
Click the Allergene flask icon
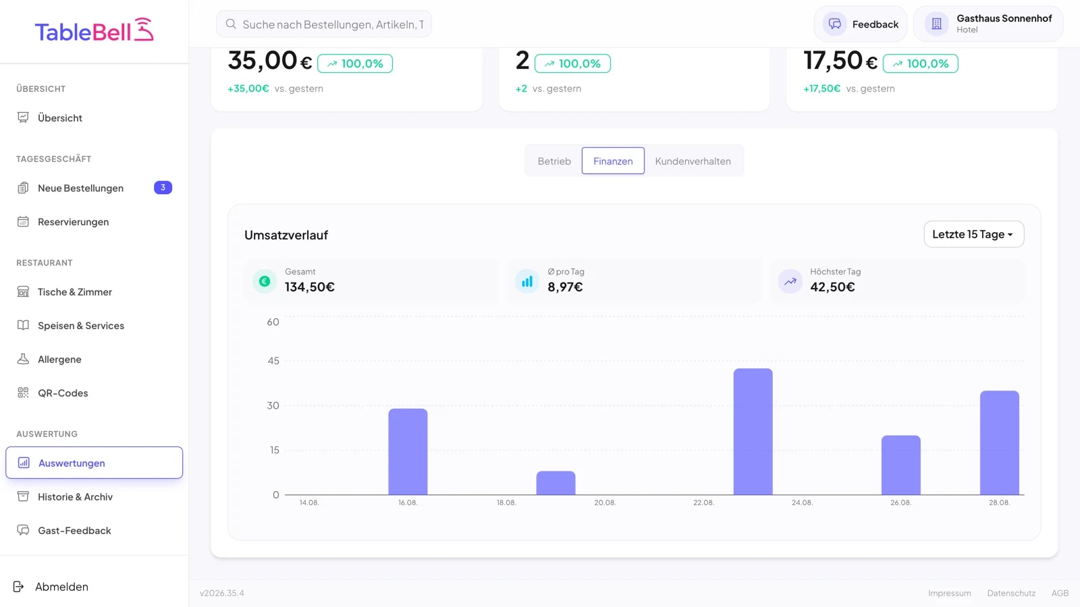point(23,359)
